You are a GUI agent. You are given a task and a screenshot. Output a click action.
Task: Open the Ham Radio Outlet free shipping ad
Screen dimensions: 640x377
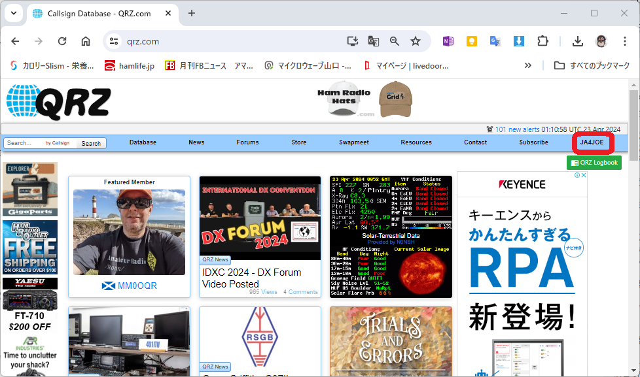click(x=30, y=248)
